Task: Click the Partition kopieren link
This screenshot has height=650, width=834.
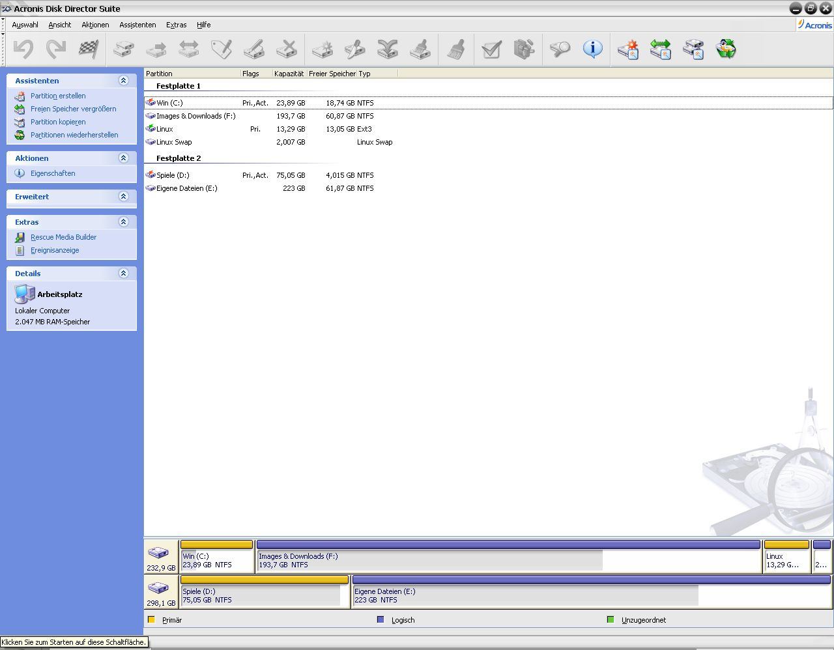Action: [58, 122]
